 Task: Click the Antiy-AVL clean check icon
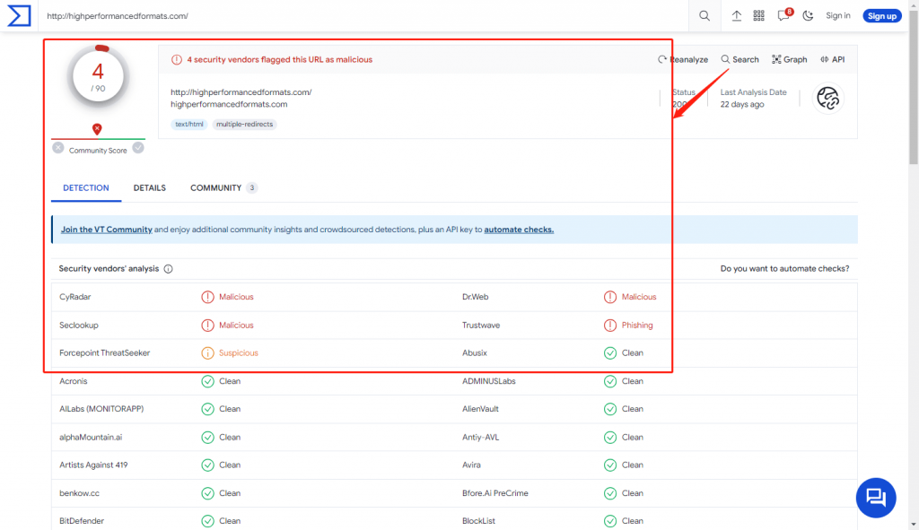(610, 437)
